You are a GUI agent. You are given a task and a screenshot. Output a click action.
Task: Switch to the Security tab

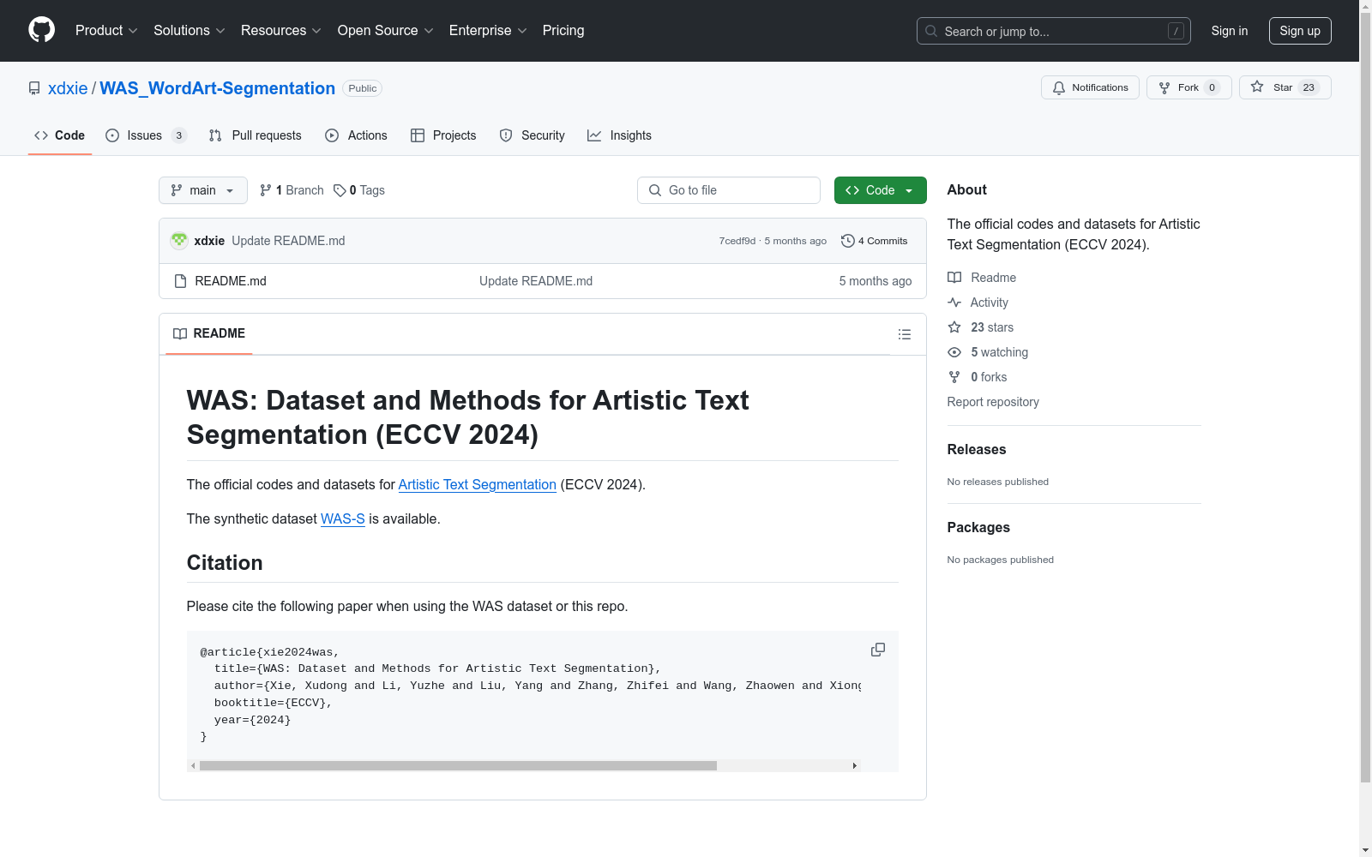point(533,135)
